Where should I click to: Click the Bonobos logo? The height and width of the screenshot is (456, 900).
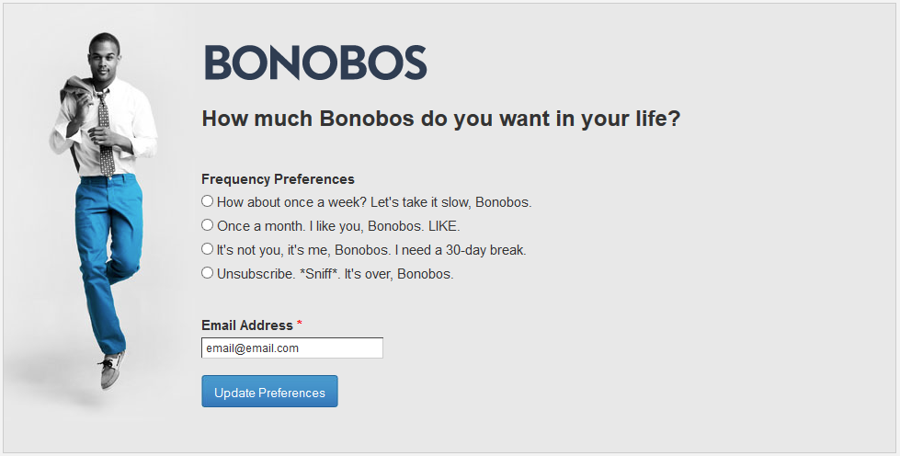pyautogui.click(x=315, y=63)
